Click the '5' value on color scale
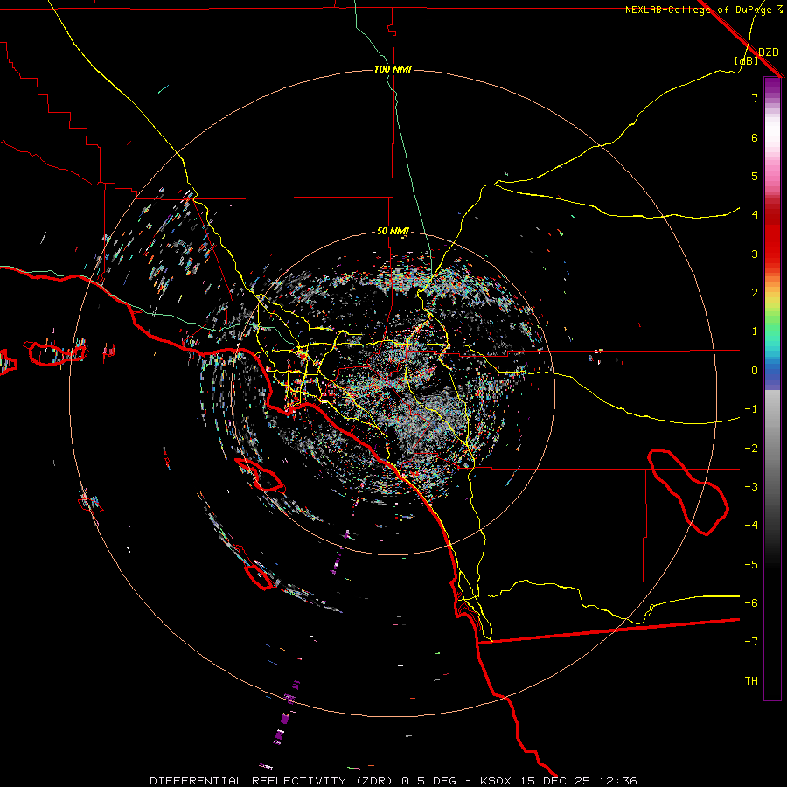The height and width of the screenshot is (787, 787). tap(755, 176)
